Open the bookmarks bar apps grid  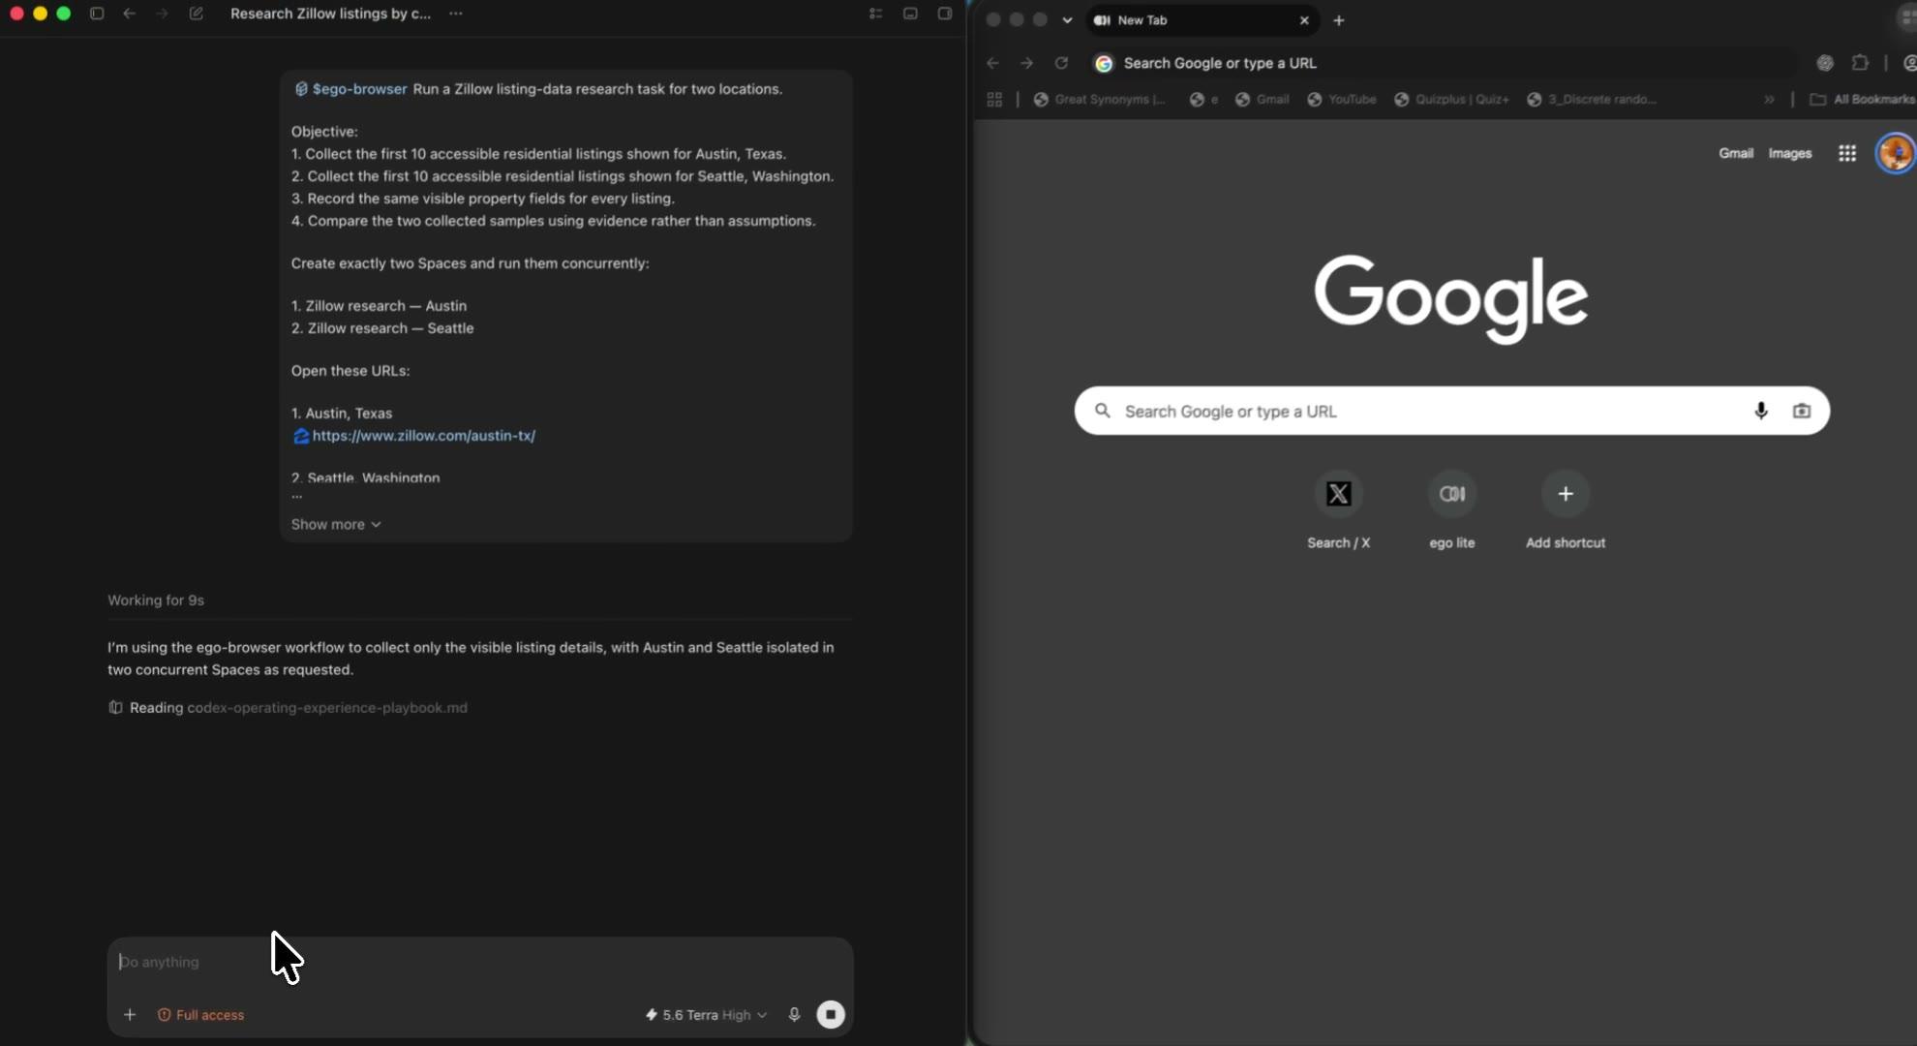pyautogui.click(x=994, y=100)
